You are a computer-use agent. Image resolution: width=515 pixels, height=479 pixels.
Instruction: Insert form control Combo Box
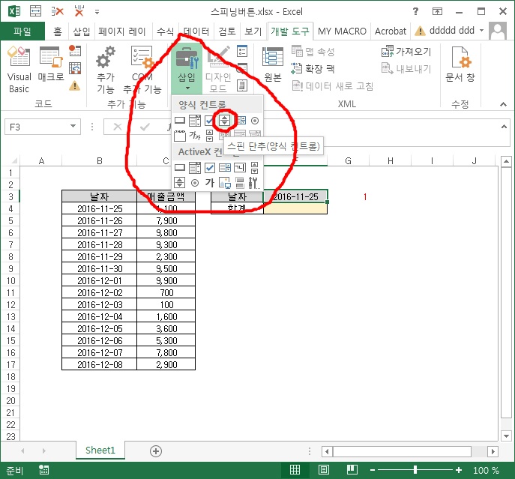pos(195,121)
